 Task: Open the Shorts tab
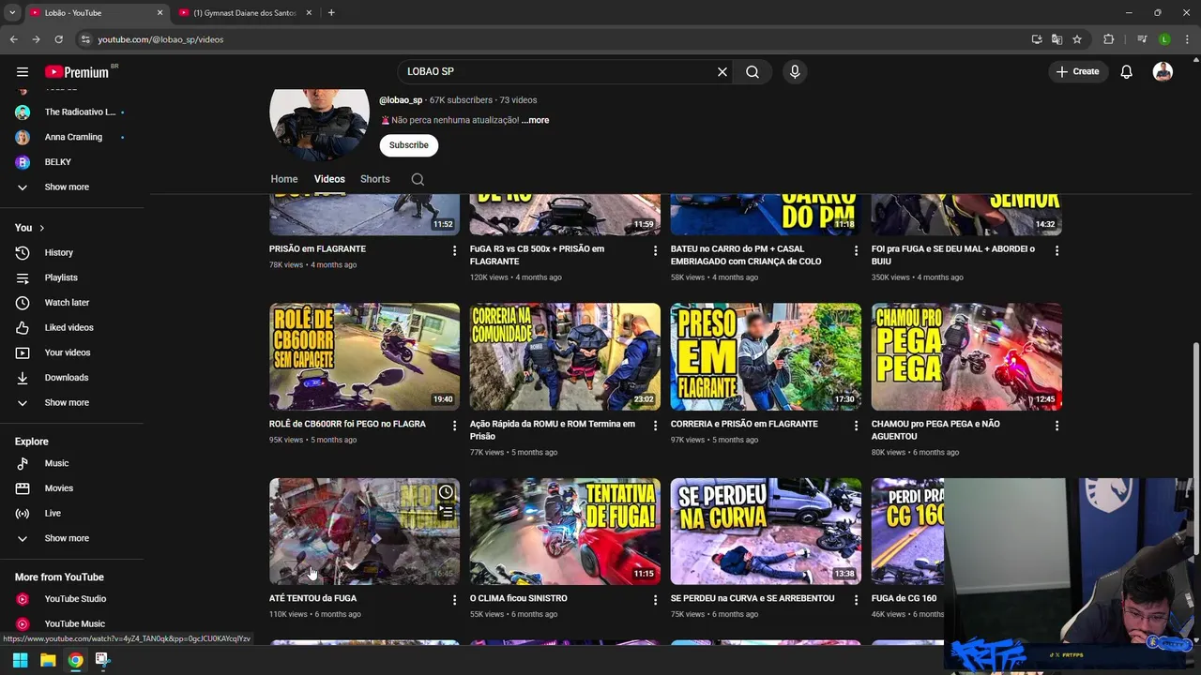pyautogui.click(x=375, y=179)
